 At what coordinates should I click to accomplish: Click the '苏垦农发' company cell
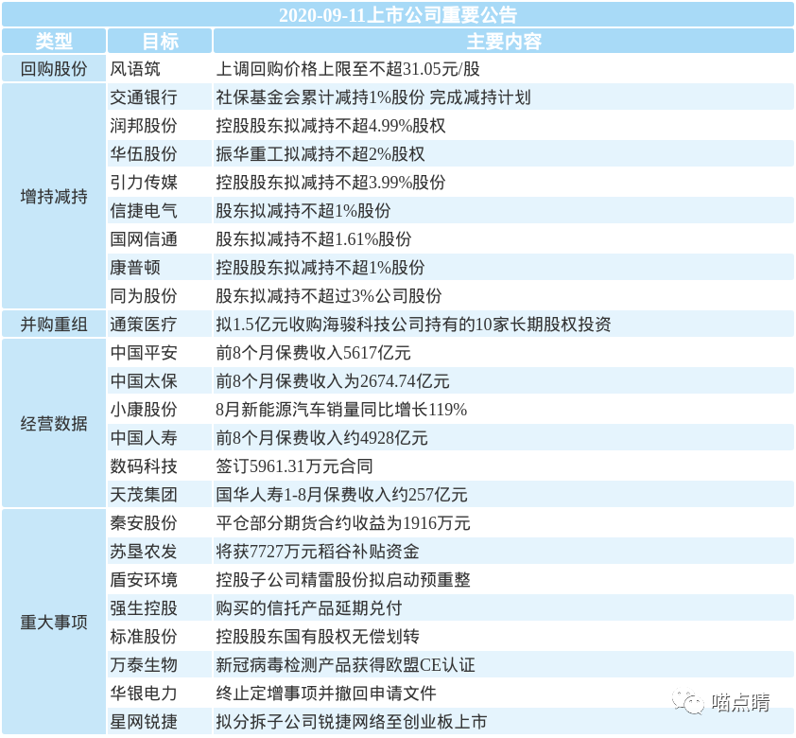click(160, 551)
